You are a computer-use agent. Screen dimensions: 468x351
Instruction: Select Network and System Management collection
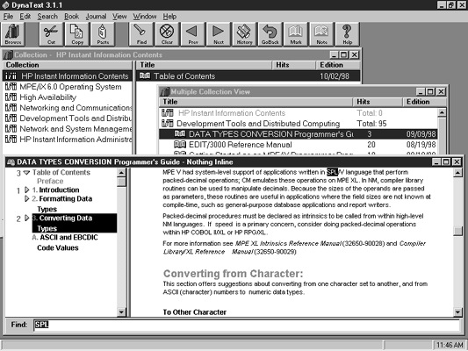[67, 129]
